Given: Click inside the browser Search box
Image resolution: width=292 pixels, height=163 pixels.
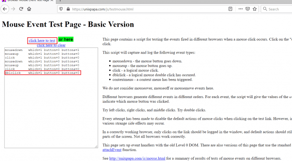Looking at the screenshot, I should (279, 9).
